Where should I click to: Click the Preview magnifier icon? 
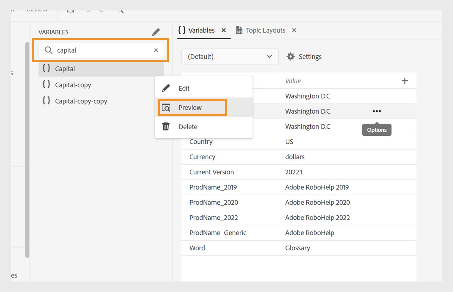point(166,108)
